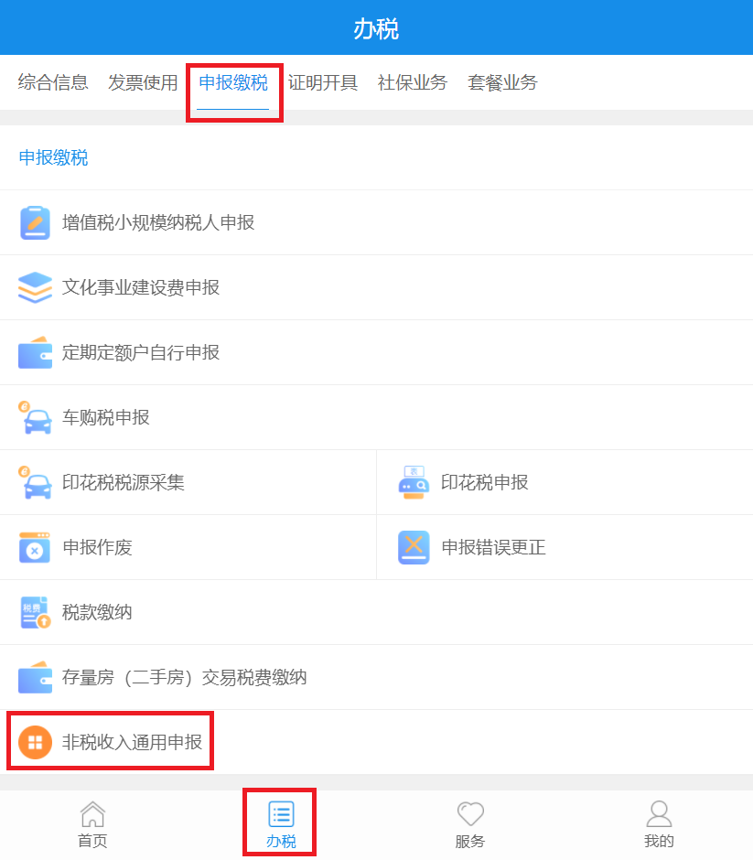Open the 证明开具 tab
This screenshot has height=860, width=753.
(x=323, y=82)
